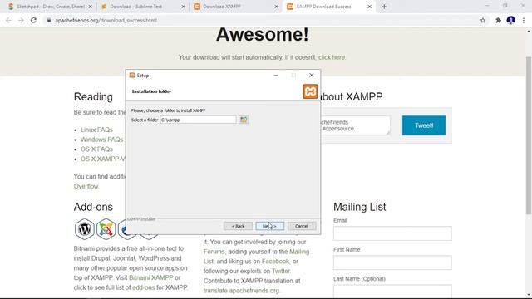Click Next in the Setup dialog

[269, 226]
